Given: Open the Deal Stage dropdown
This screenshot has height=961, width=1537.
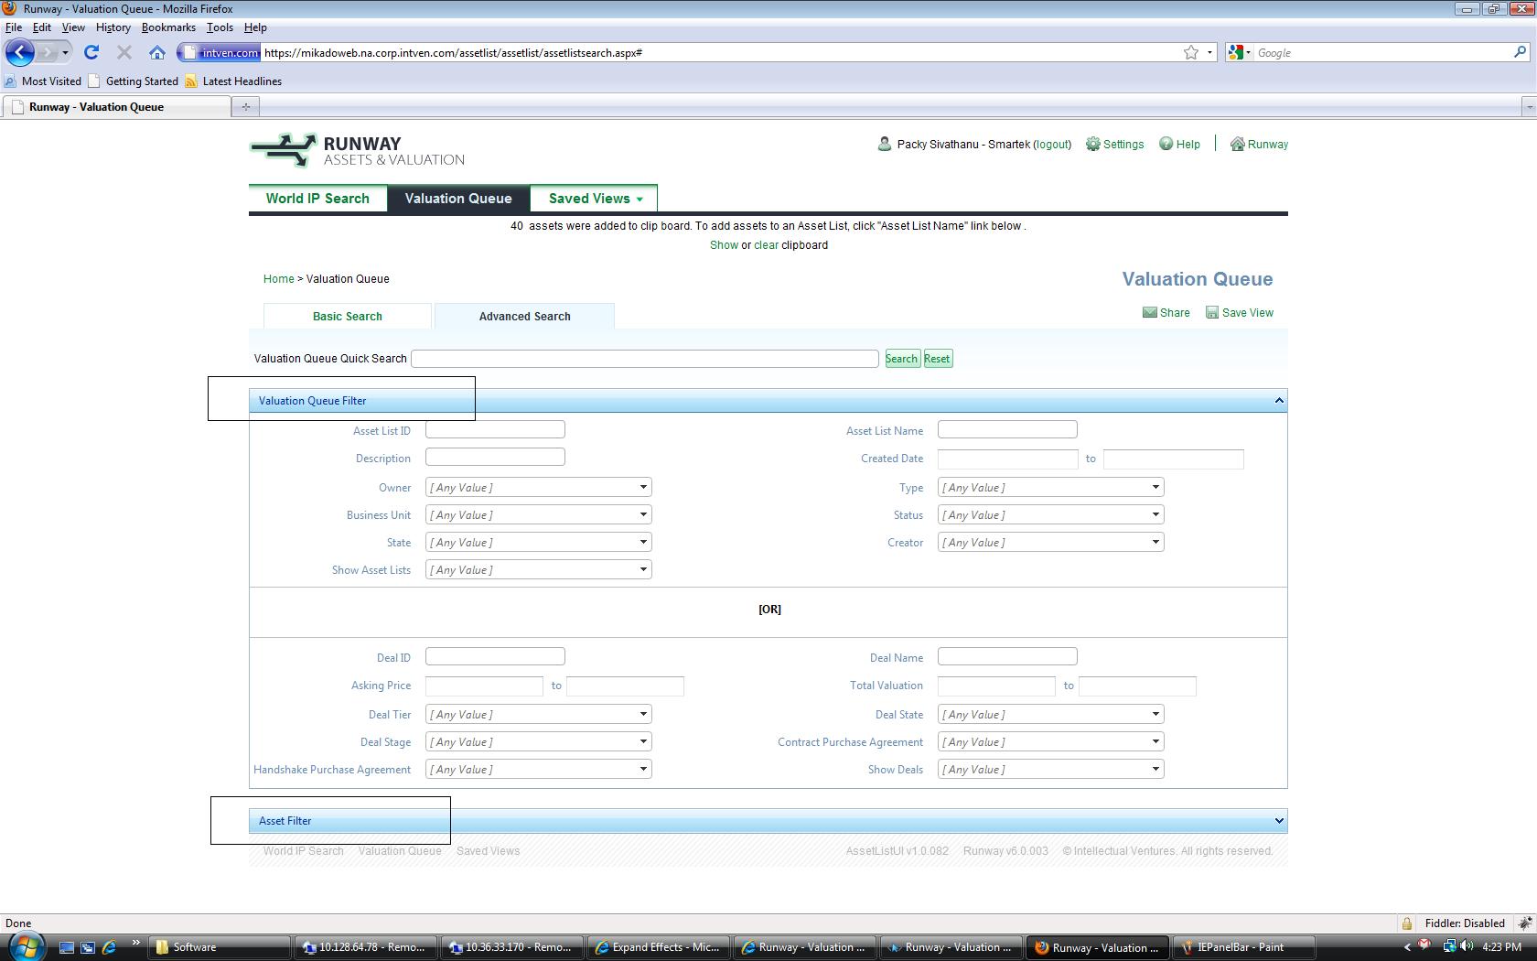Looking at the screenshot, I should [x=539, y=742].
